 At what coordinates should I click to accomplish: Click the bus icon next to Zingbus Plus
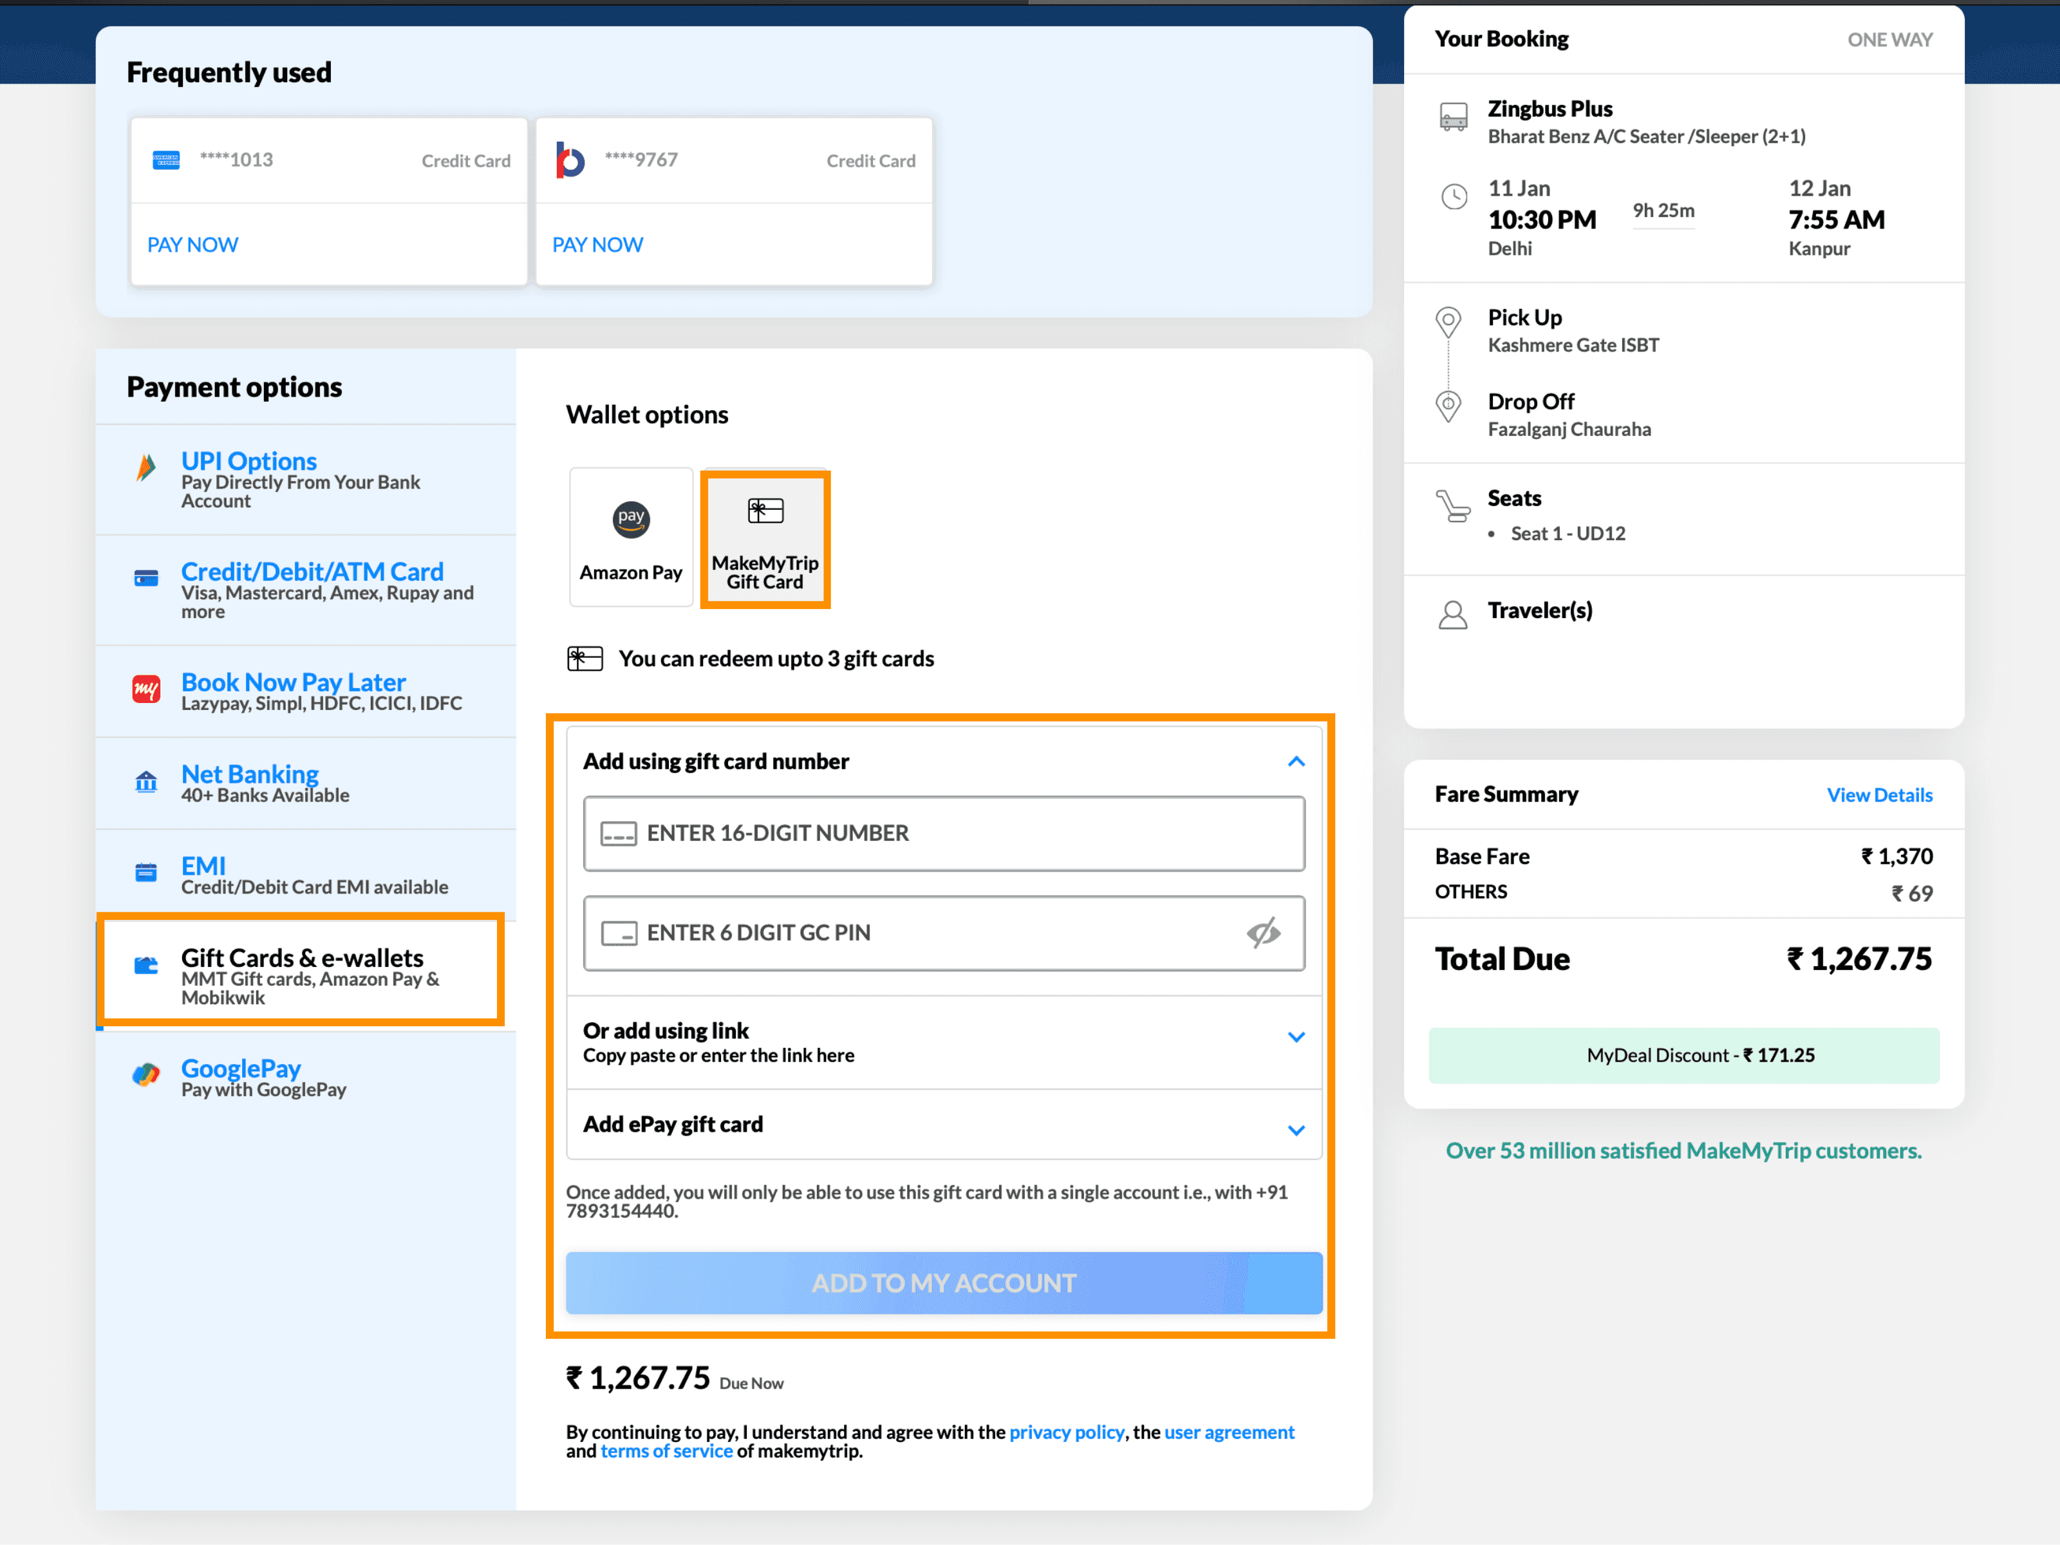[1454, 117]
